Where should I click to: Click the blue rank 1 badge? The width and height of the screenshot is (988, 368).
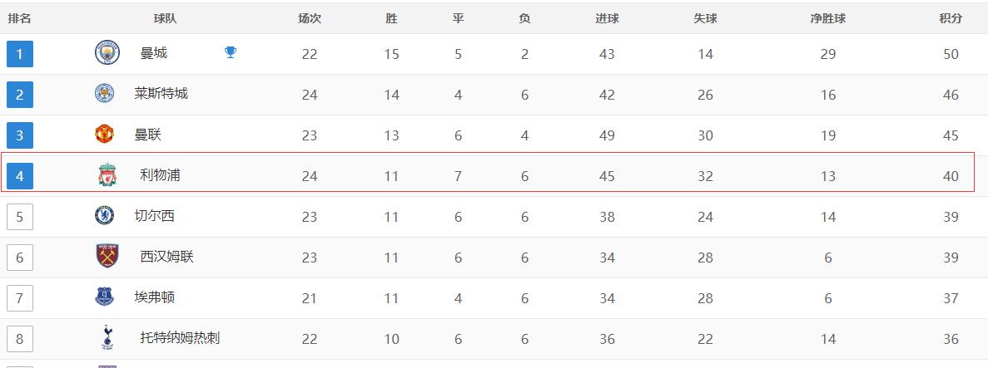point(19,54)
